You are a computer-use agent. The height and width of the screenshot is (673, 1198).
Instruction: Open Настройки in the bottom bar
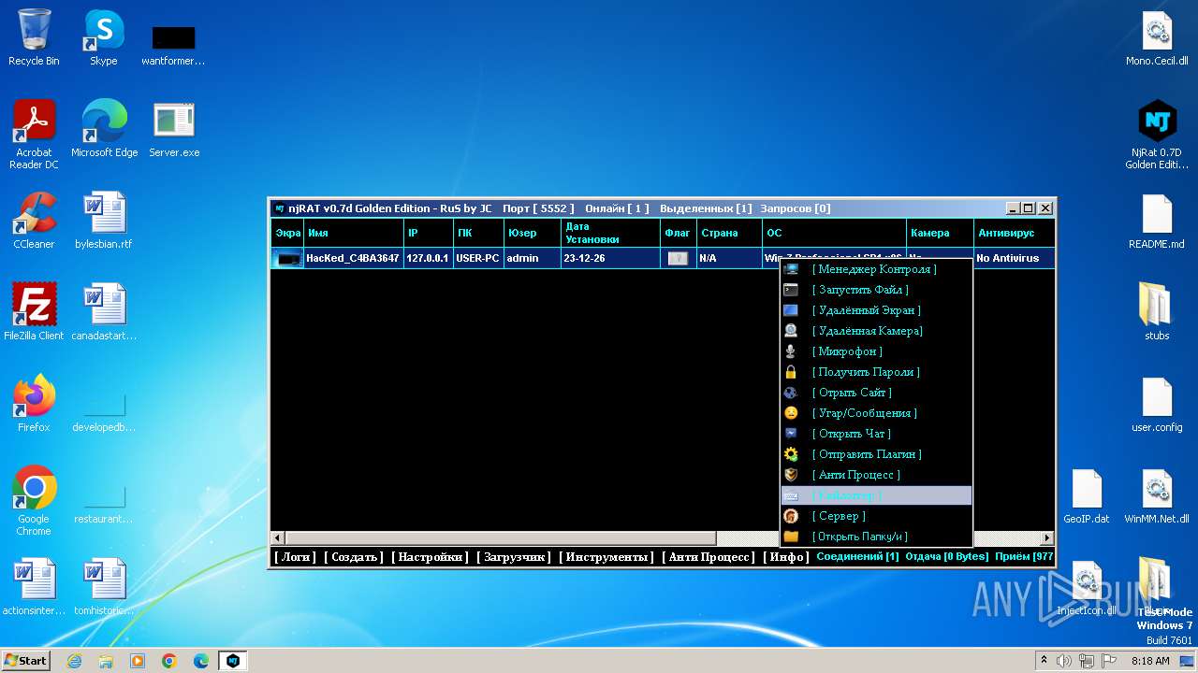coord(431,557)
